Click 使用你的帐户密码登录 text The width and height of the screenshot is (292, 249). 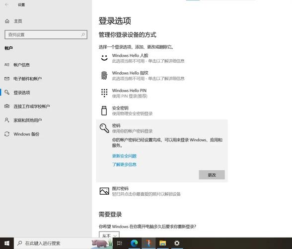point(132,131)
